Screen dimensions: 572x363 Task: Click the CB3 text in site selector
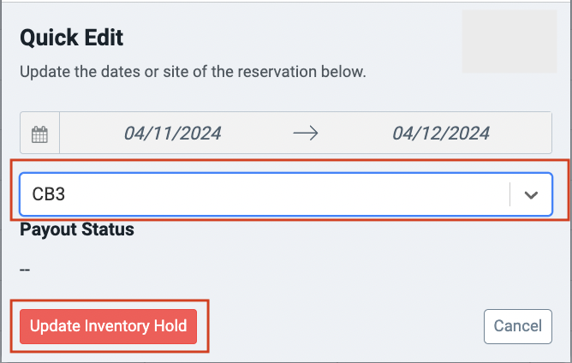(49, 194)
